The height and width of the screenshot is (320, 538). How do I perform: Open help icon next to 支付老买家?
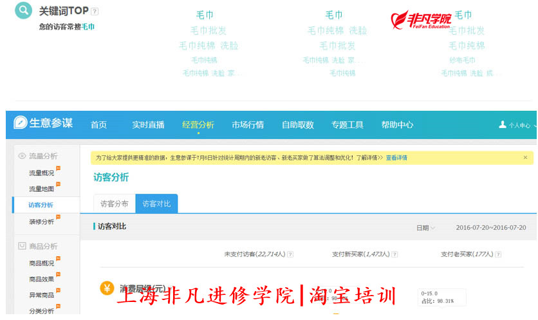click(x=498, y=254)
